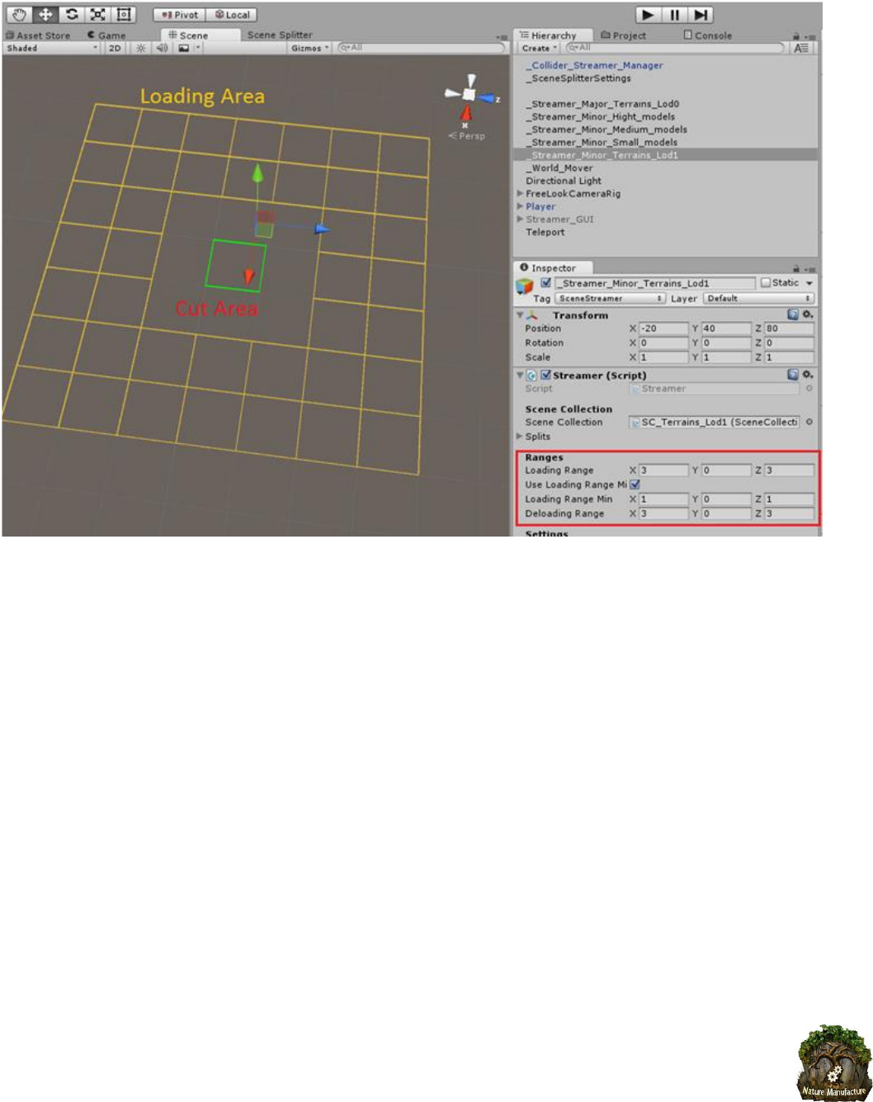This screenshot has width=873, height=1102.
Task: Open the Scene Splitter tab
Action: click(x=279, y=35)
